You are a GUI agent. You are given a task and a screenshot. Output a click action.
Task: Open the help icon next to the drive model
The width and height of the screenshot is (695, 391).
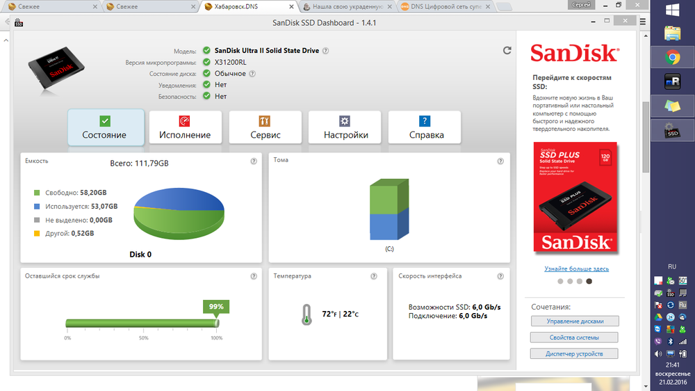point(325,51)
